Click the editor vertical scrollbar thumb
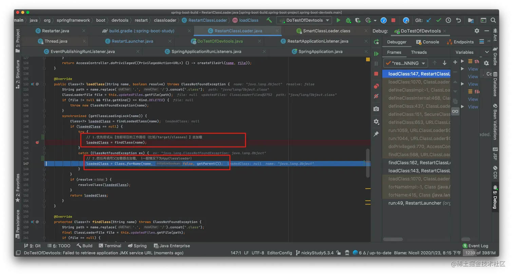513x275 pixels. (368, 163)
